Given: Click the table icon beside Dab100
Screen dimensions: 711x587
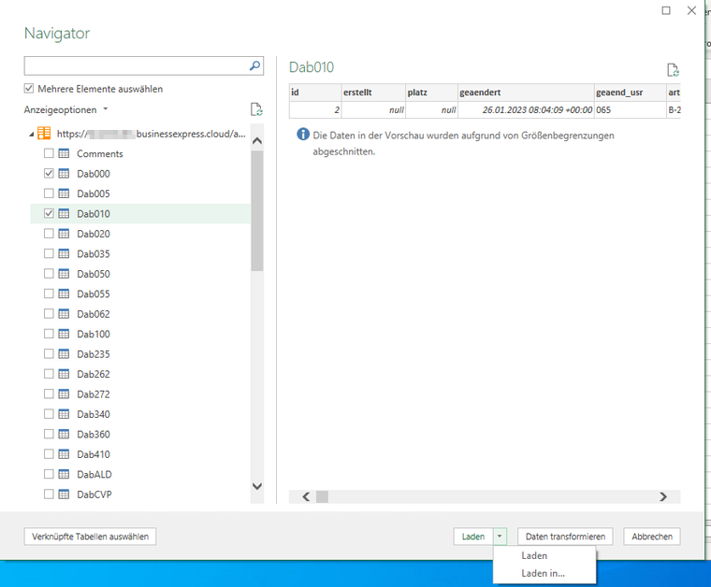Looking at the screenshot, I should click(65, 334).
